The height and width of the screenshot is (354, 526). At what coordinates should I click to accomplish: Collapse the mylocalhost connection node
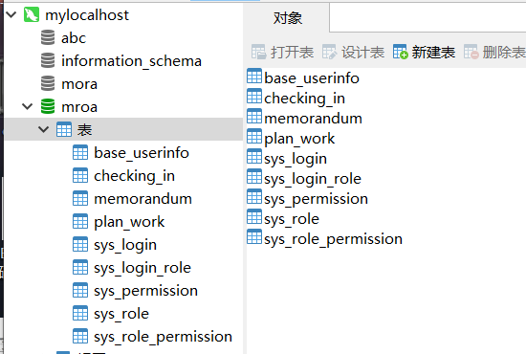11,14
